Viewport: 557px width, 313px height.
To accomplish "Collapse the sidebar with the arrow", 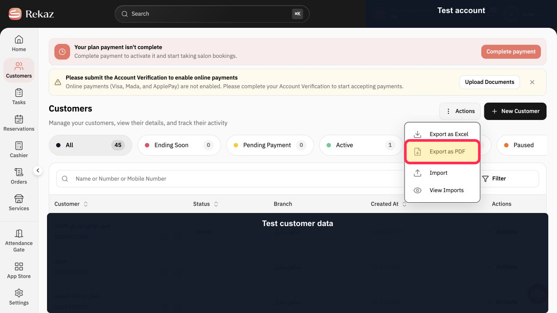I will click(x=38, y=171).
